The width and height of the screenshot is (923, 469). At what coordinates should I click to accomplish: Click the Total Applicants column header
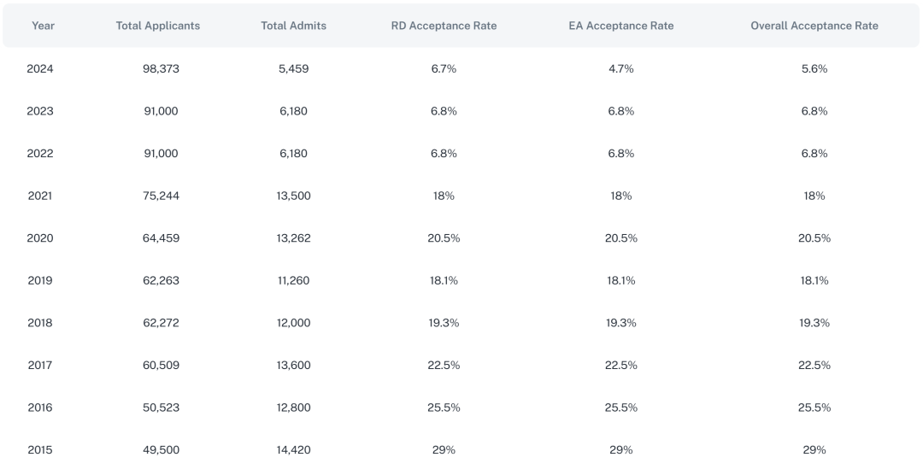pyautogui.click(x=158, y=26)
